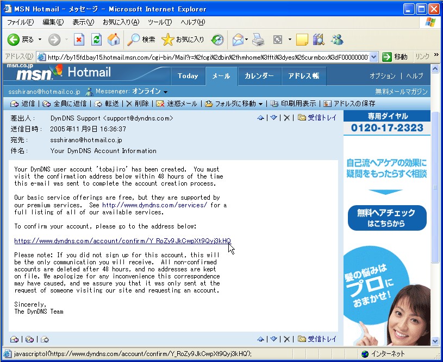Click the Research book toolbar icon
Viewport: 443px width, 362px height.
pyautogui.click(x=319, y=40)
